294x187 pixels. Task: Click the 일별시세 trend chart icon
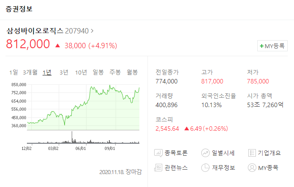(205, 153)
